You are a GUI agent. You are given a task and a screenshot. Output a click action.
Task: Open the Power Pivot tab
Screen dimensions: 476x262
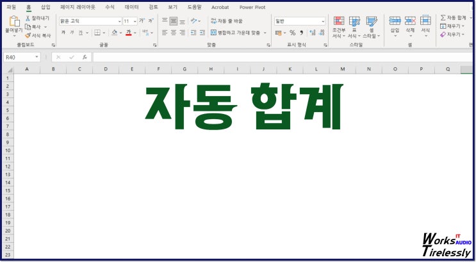coord(252,7)
